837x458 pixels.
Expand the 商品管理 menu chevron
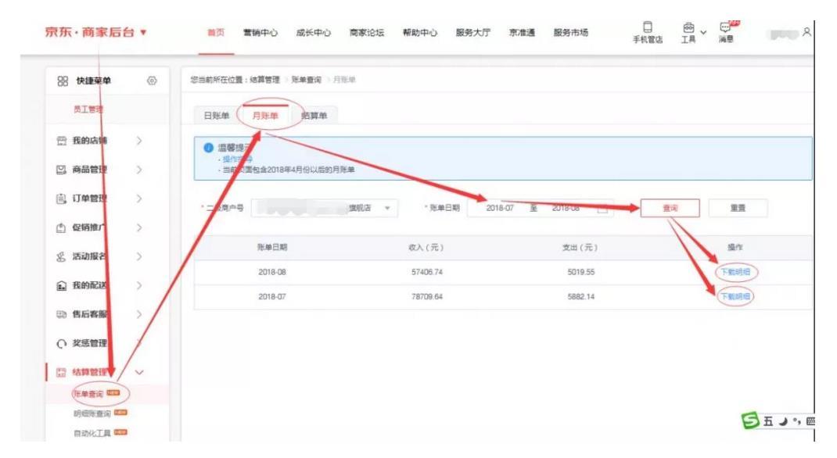[x=139, y=170]
